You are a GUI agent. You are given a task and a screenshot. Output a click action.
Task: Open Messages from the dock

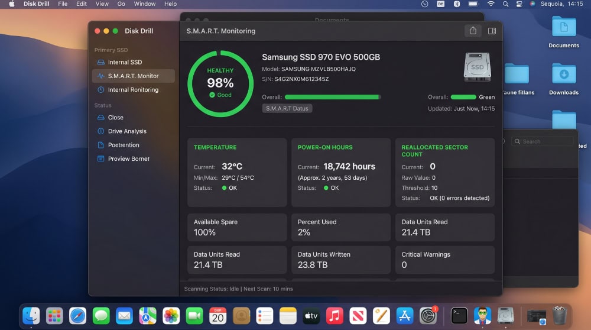(x=101, y=316)
